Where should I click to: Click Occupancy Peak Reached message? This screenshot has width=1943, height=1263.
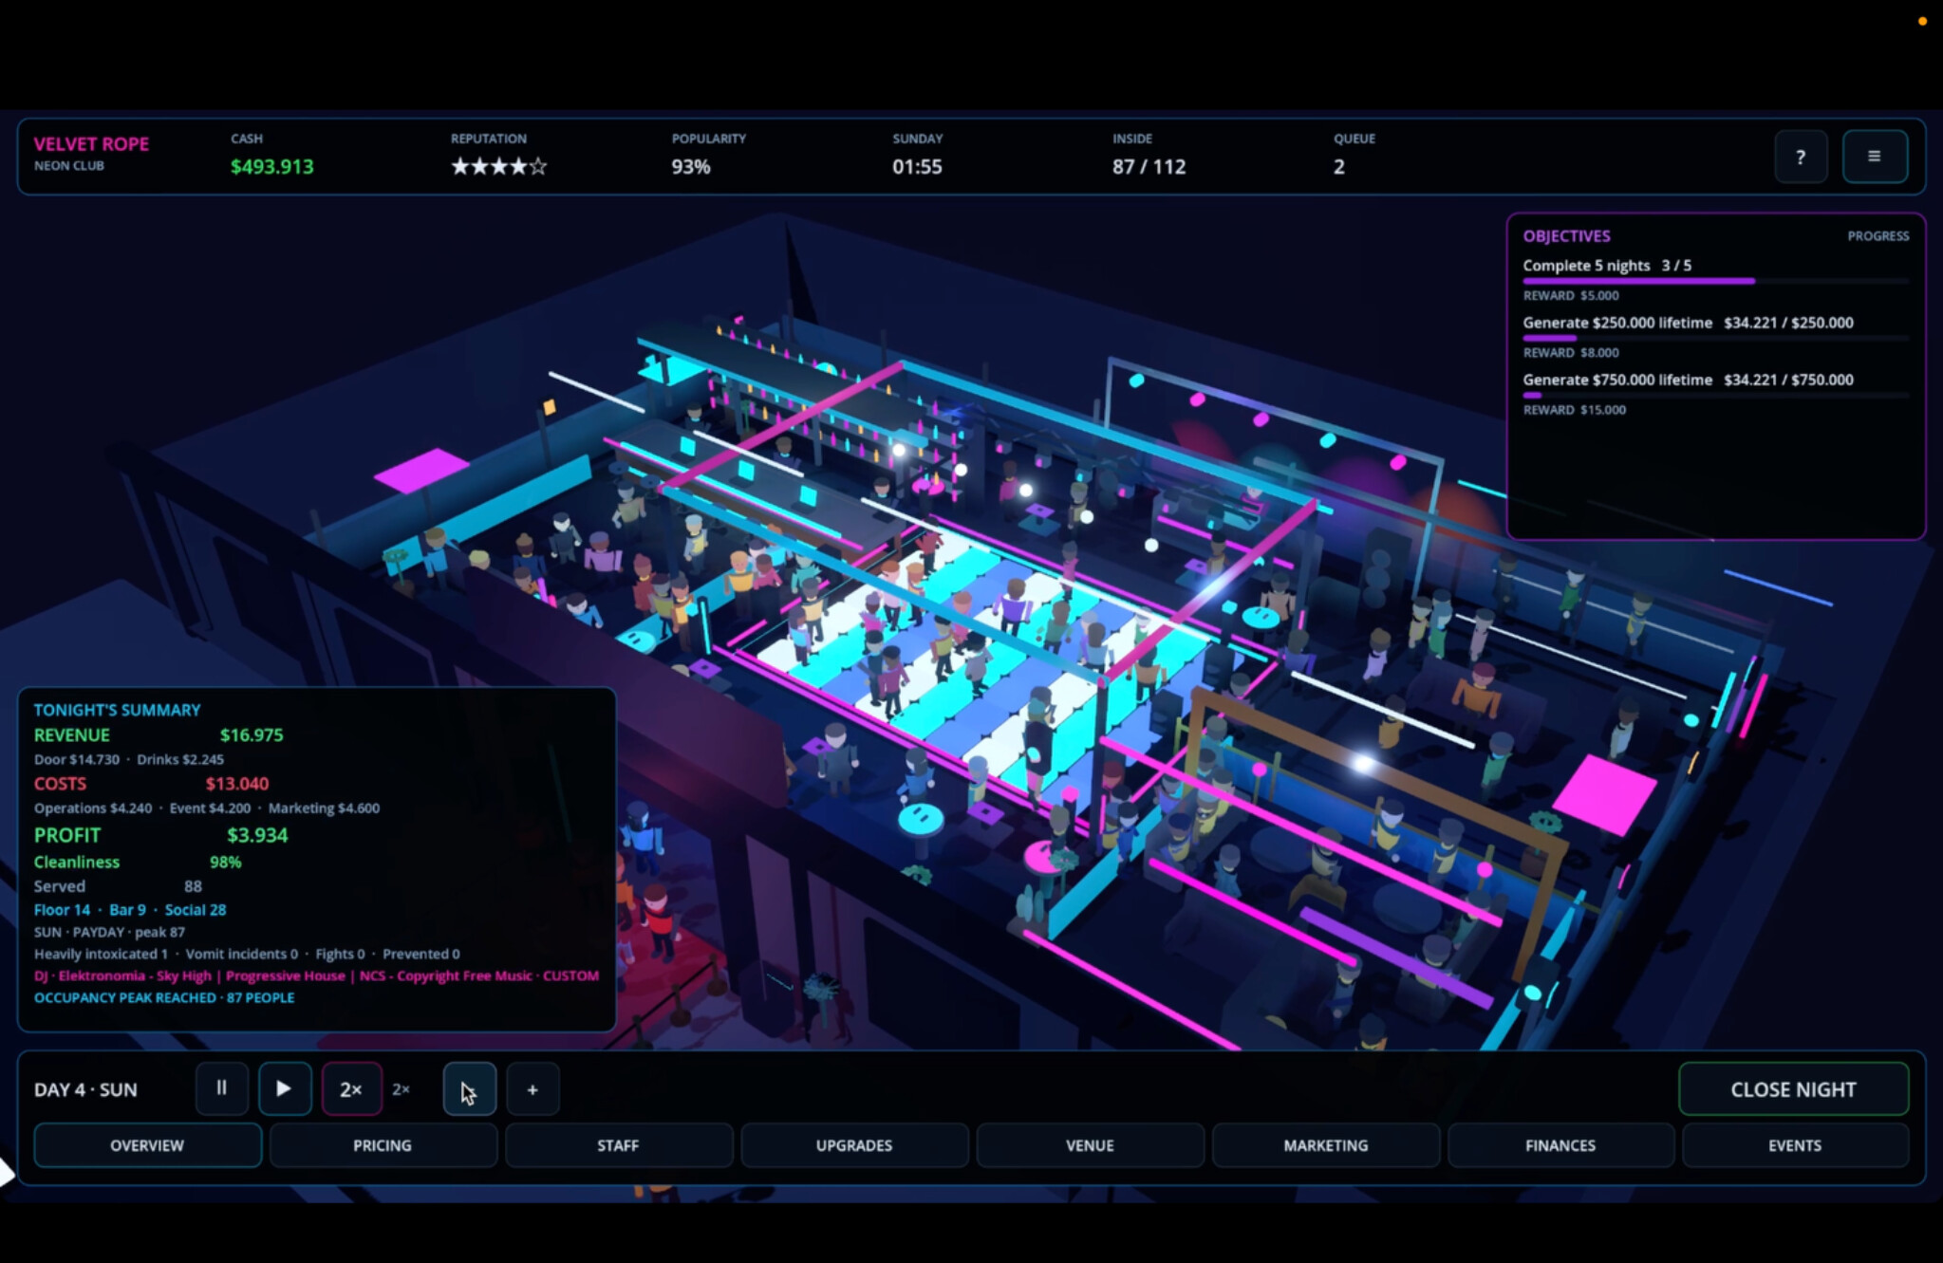[x=163, y=997]
